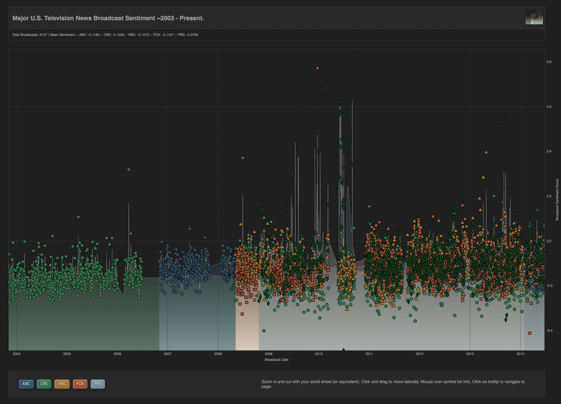Screen dimensions: 561x404
Task: Open the chart thumbnail in the header
Action: (x=534, y=16)
